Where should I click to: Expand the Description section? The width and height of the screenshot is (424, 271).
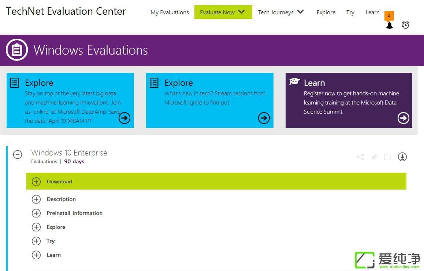pyautogui.click(x=36, y=199)
